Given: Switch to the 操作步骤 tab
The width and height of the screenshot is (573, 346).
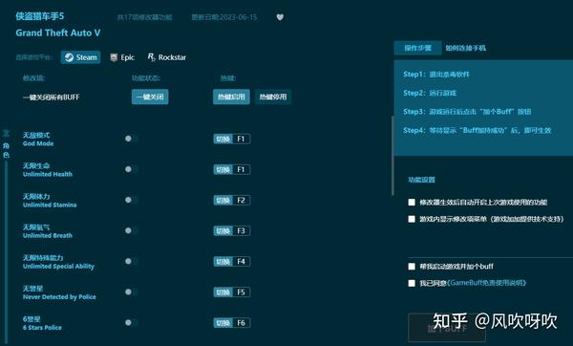Looking at the screenshot, I should (417, 48).
